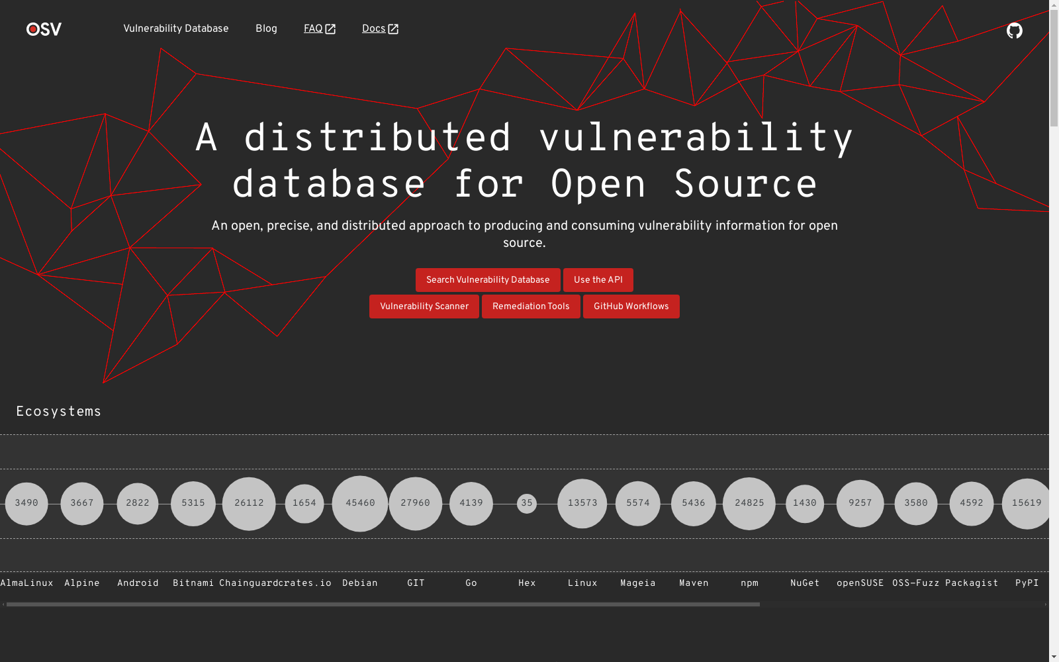
Task: Click the openSUSE ecosystem label
Action: click(860, 583)
